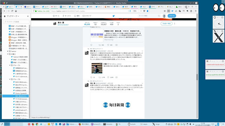Select モーメント in Twitter nav
This screenshot has width=225, height=126.
click(x=67, y=16)
